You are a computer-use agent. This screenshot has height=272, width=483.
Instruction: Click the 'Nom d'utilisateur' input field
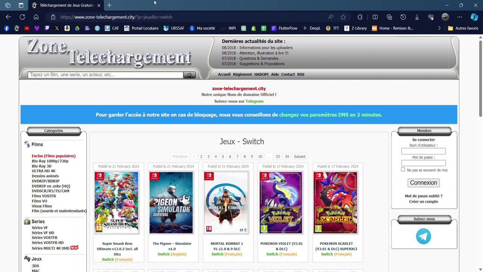(x=424, y=151)
